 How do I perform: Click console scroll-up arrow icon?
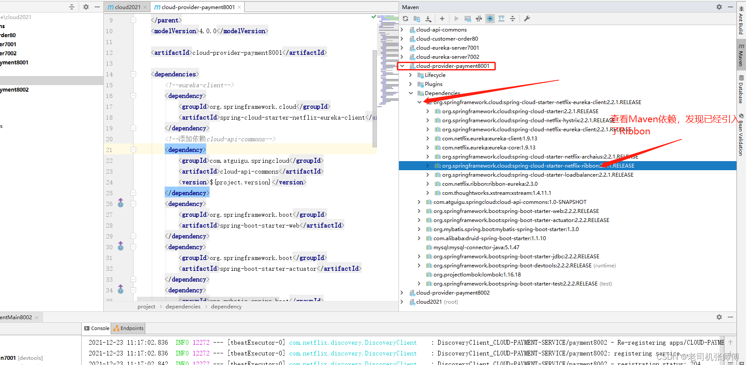tap(730, 343)
